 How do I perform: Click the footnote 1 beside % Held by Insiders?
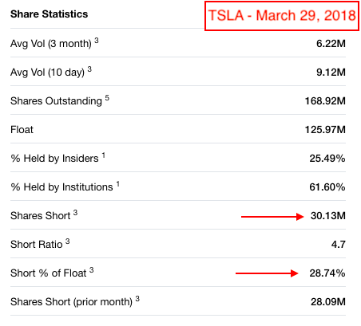(x=103, y=155)
